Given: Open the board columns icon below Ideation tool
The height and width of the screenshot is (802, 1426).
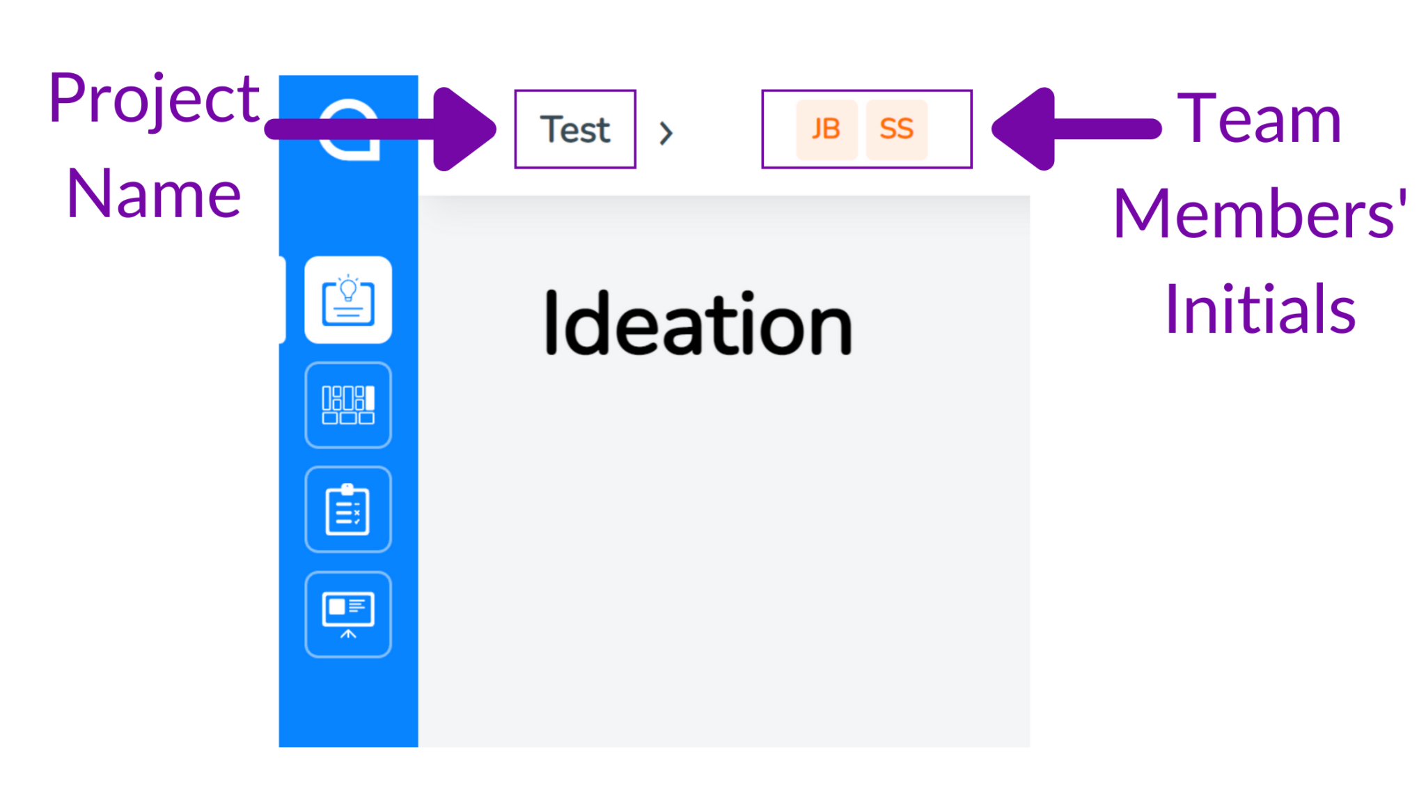Looking at the screenshot, I should (348, 404).
